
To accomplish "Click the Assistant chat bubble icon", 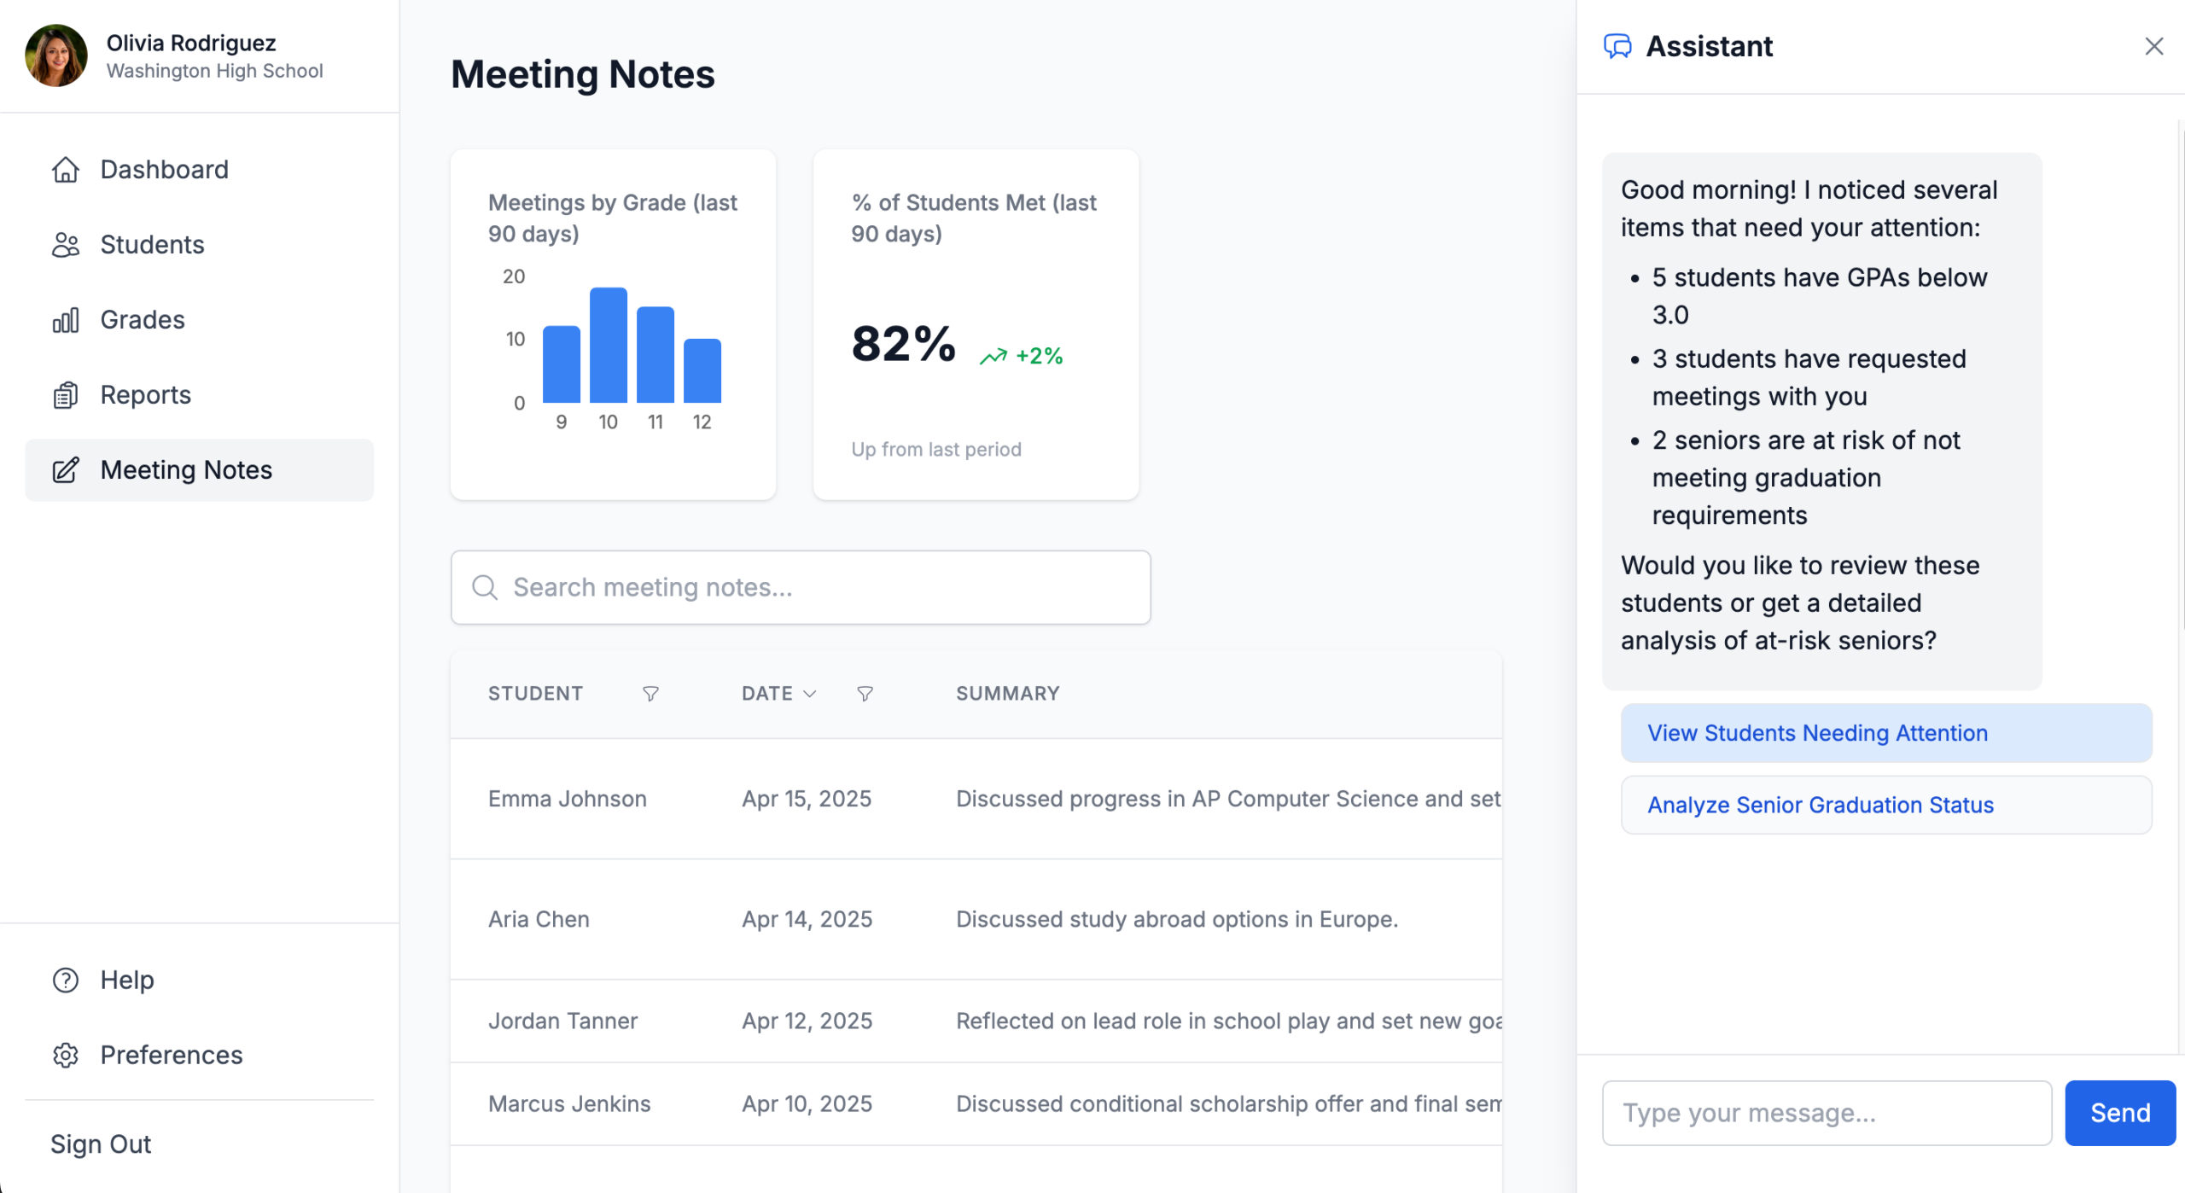I will point(1617,46).
